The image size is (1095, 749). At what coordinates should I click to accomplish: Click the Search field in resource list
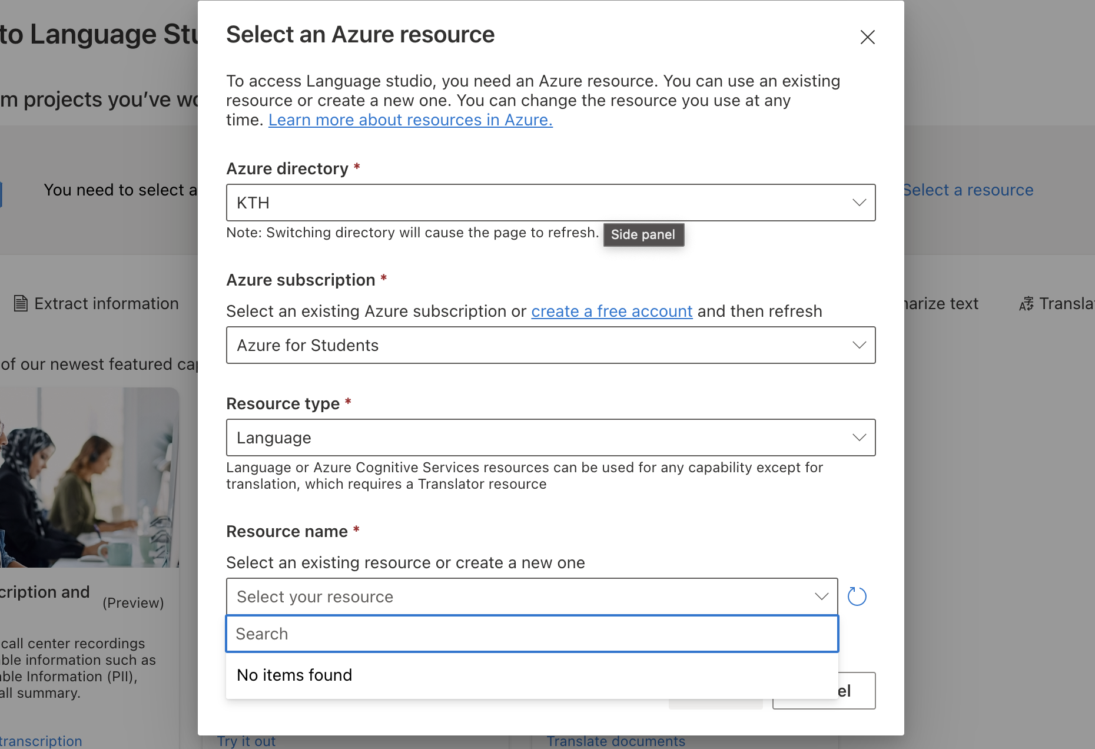[x=532, y=634]
